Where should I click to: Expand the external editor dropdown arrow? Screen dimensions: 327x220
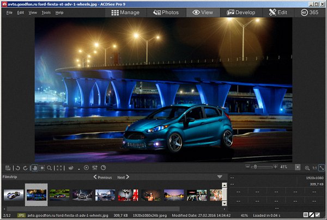[78, 168]
